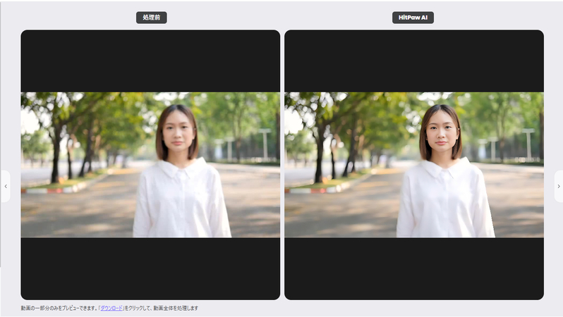Click top black bar of HitPaw AI panel
The width and height of the screenshot is (563, 317).
click(413, 61)
